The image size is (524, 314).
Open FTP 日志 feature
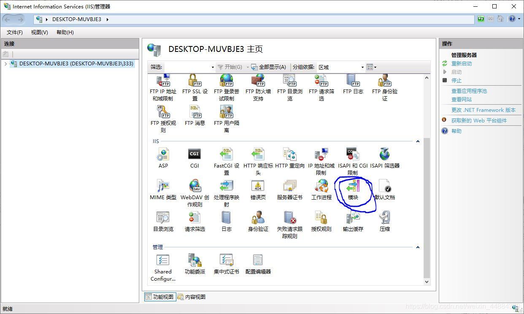(353, 84)
